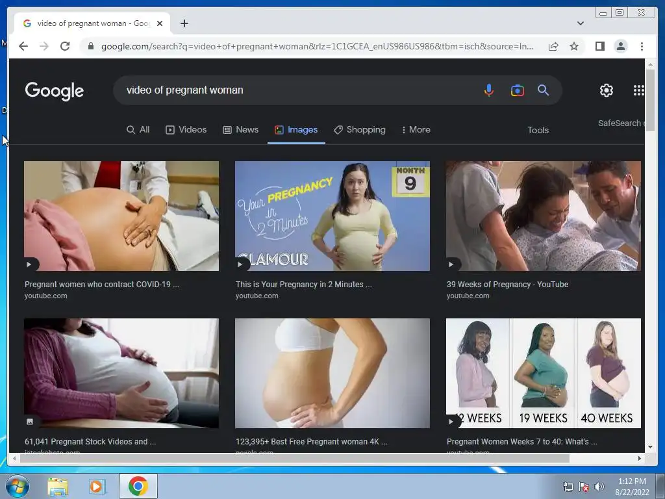Click the browser back arrow
Screen dimensions: 665x499
[23, 46]
